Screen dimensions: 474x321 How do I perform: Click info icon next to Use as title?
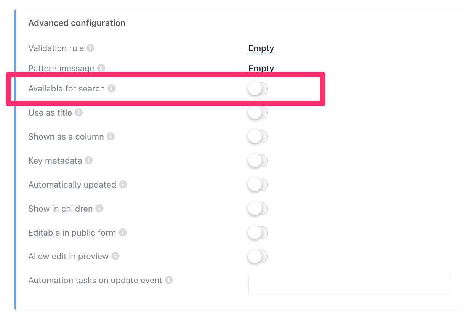click(x=78, y=112)
